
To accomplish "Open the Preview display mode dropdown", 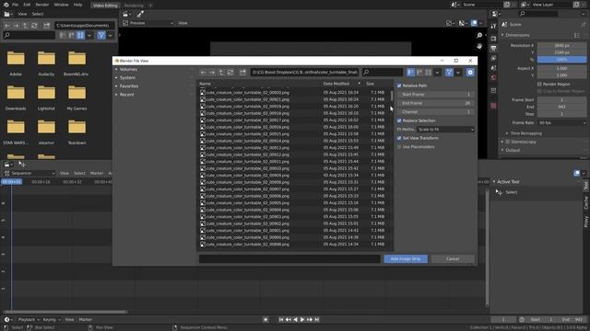I will coord(148,23).
